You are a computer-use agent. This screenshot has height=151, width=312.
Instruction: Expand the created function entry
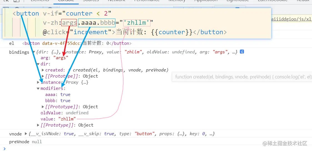[x=43, y=70]
